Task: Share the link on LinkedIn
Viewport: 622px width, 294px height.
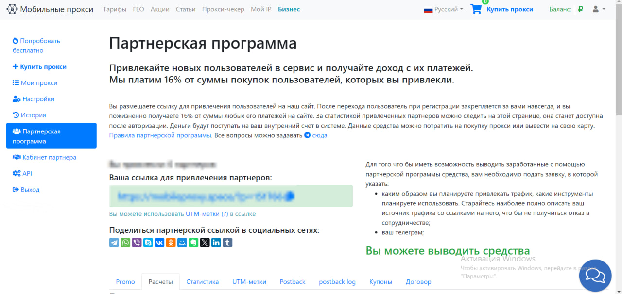Action: (x=216, y=243)
